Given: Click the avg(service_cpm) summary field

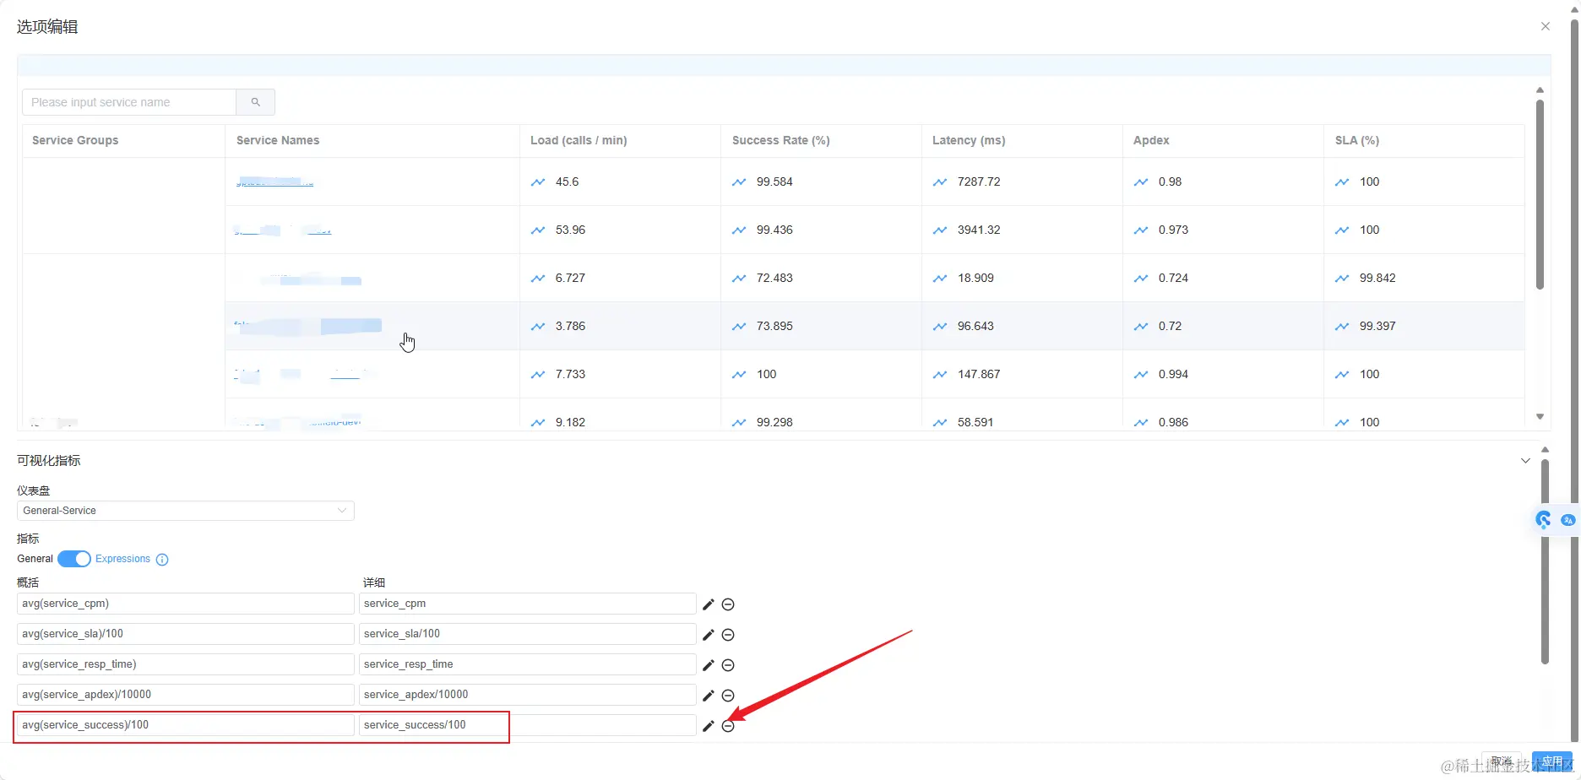Looking at the screenshot, I should tap(186, 604).
